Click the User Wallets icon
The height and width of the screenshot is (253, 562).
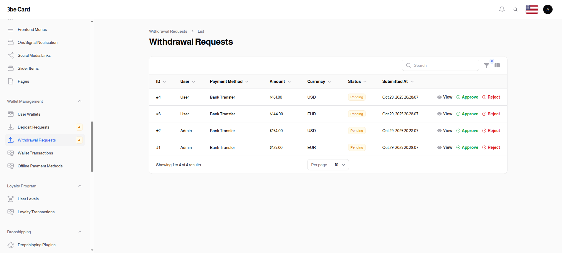[x=11, y=114]
